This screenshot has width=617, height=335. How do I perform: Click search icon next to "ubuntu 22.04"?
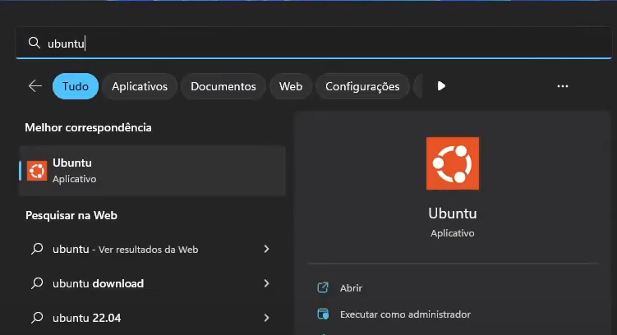pyautogui.click(x=37, y=318)
